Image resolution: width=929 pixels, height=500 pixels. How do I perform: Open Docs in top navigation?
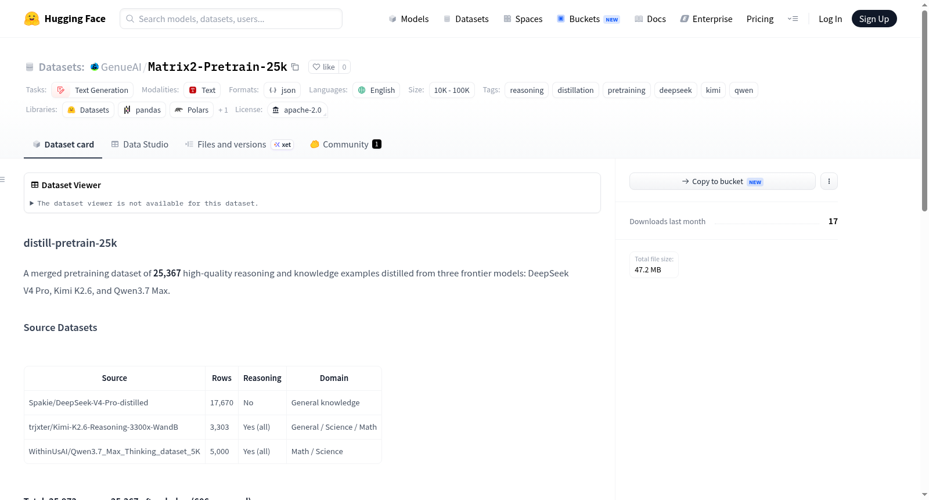pos(650,19)
